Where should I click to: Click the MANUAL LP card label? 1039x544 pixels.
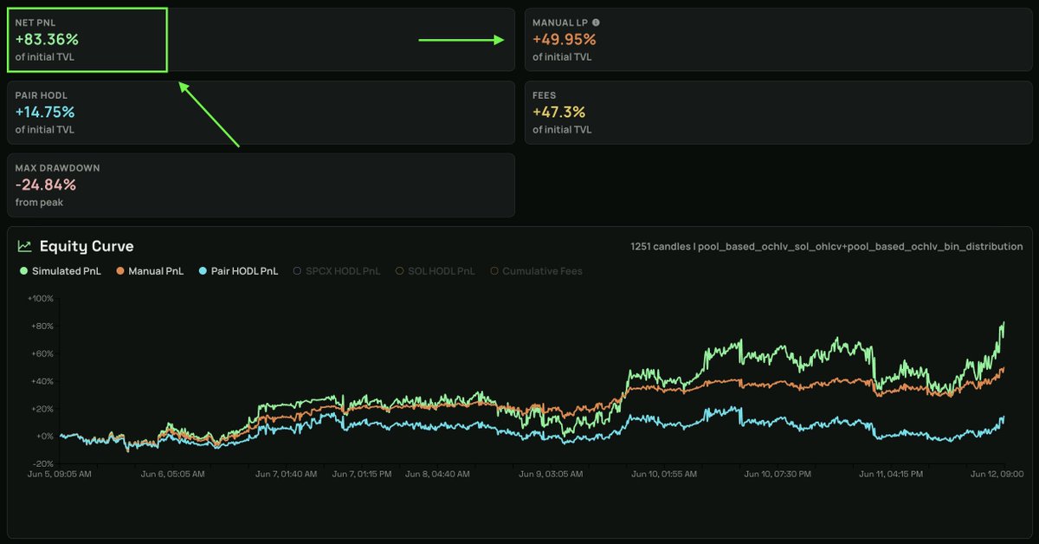pos(559,23)
